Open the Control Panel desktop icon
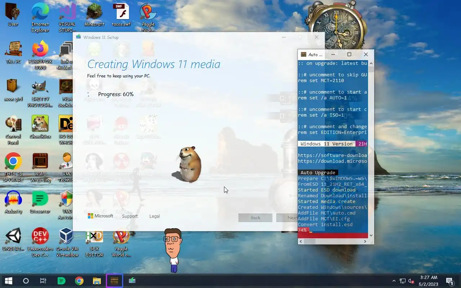The image size is (461, 288). pyautogui.click(x=13, y=130)
